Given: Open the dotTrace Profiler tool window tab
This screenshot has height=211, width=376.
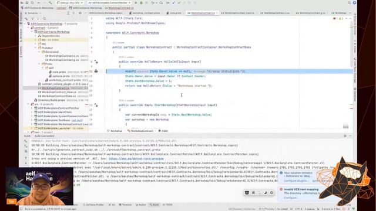Looking at the screenshot, I should 93,205.
